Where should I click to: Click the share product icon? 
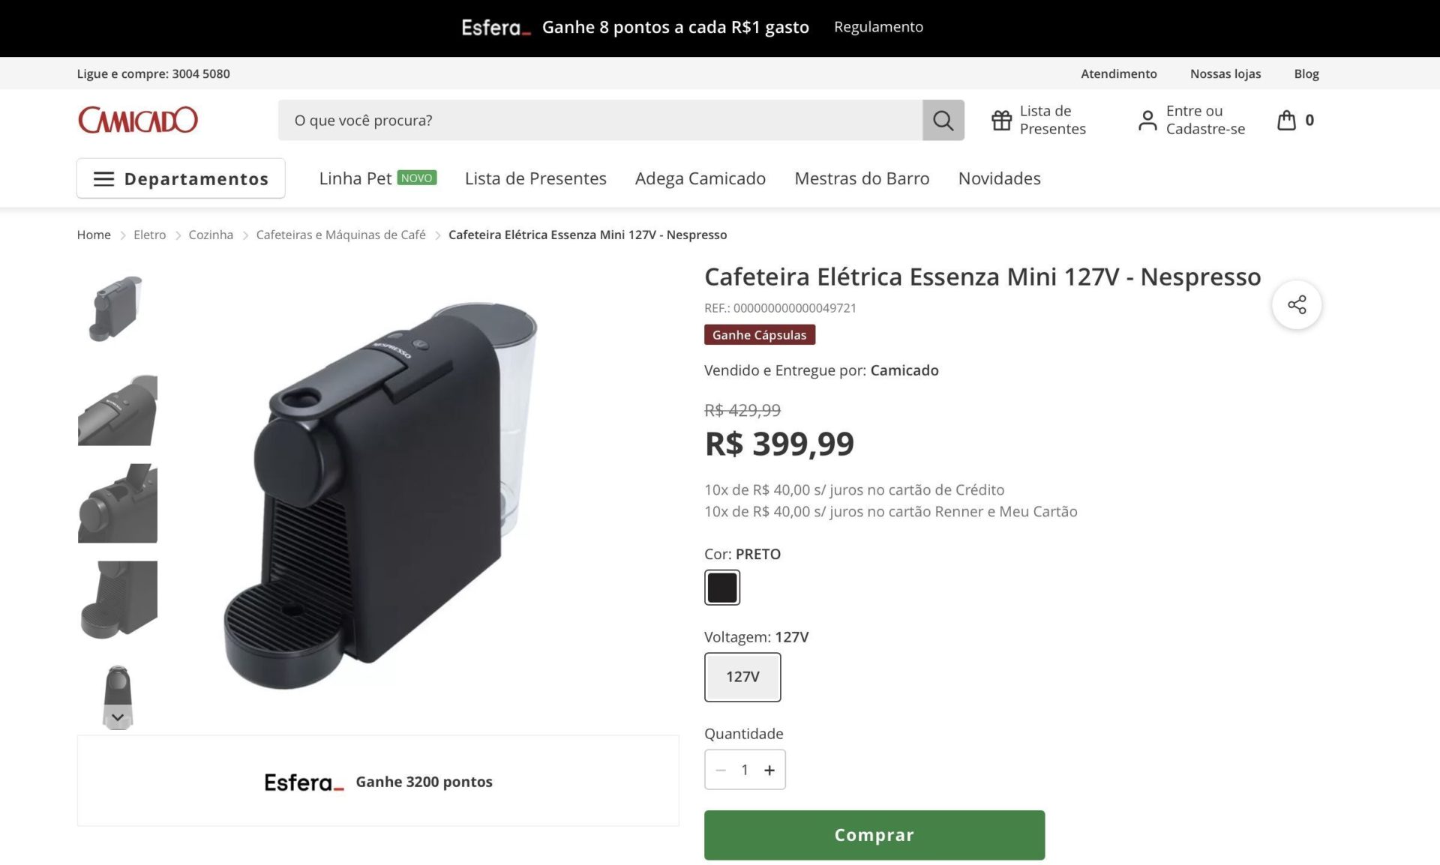point(1297,304)
